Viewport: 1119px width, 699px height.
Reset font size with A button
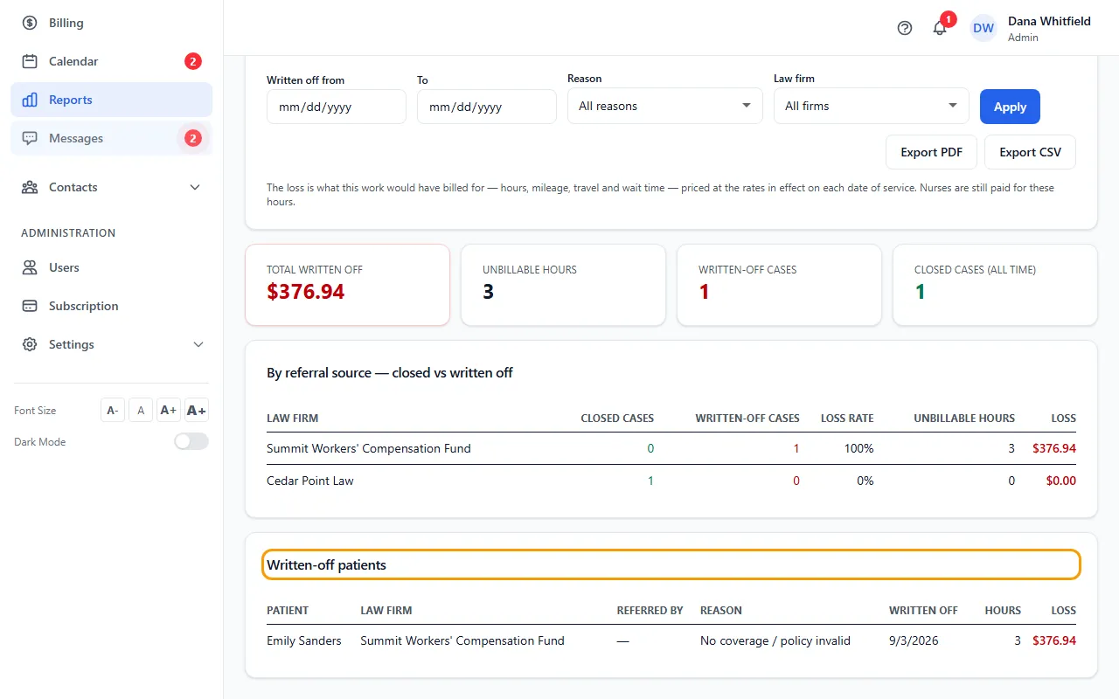coord(141,410)
